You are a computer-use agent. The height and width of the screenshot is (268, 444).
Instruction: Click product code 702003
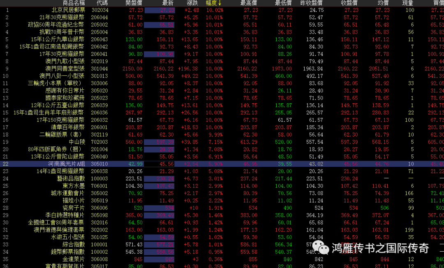pyautogui.click(x=99, y=142)
